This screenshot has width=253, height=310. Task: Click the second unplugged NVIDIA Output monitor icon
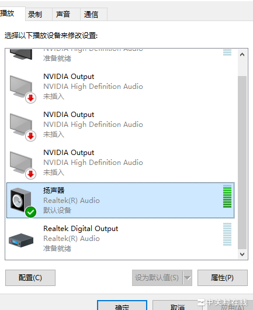coord(21,125)
